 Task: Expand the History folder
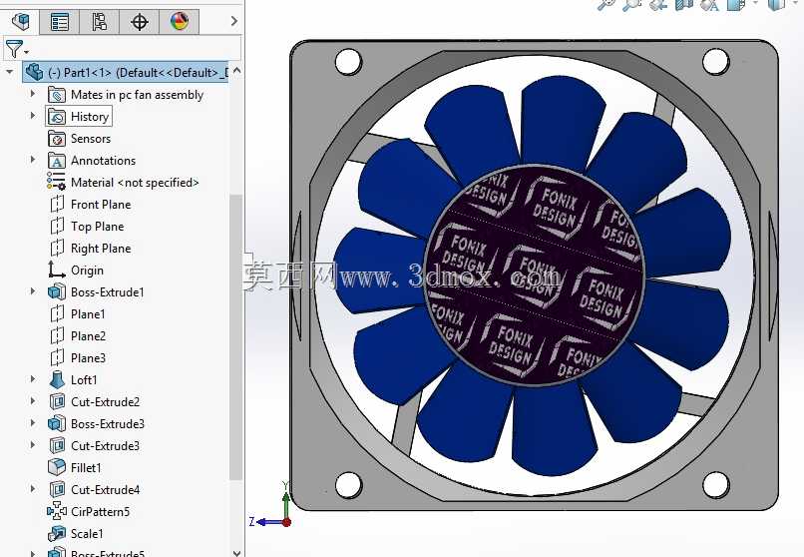(x=32, y=116)
